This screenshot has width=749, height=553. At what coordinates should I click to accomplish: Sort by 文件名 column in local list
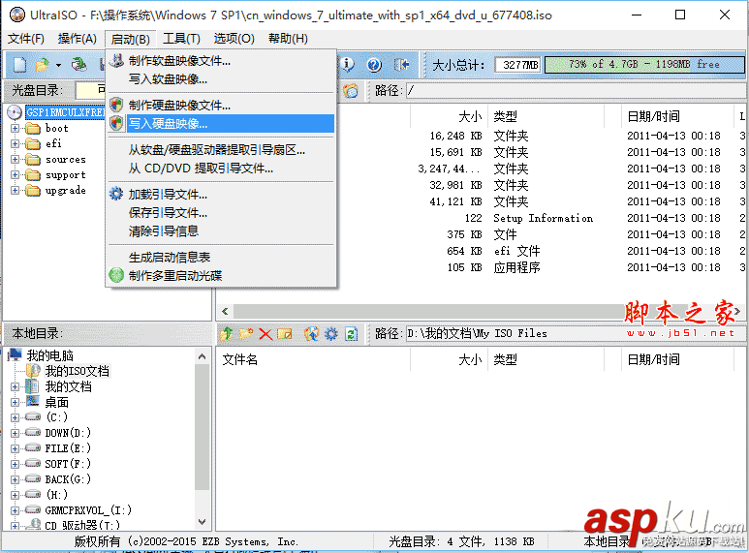point(313,359)
